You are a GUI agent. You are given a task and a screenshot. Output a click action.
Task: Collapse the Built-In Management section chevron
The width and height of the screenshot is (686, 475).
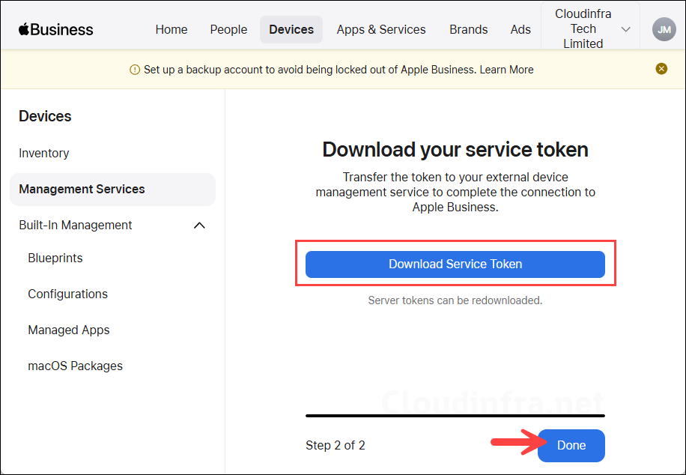[199, 225]
